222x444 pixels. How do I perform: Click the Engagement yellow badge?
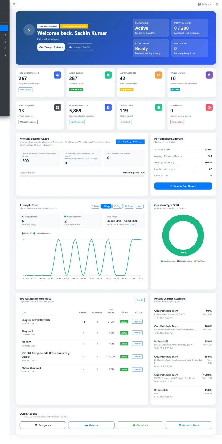[x=126, y=89]
